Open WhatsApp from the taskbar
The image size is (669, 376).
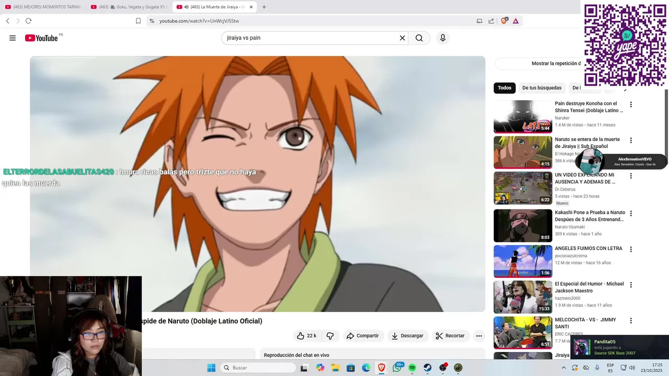pyautogui.click(x=397, y=368)
